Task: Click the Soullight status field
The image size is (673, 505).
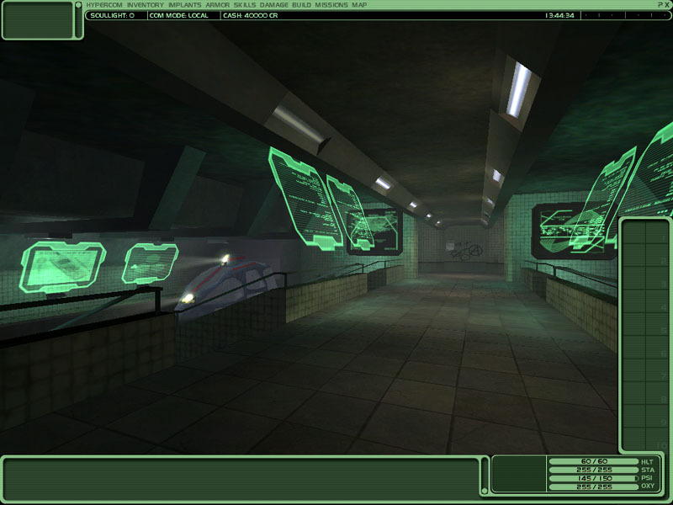Action: [x=112, y=15]
